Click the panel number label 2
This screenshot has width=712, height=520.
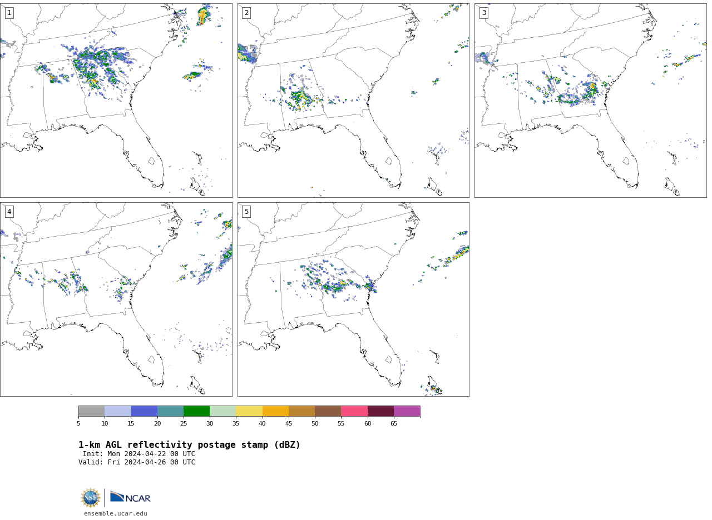click(x=246, y=13)
